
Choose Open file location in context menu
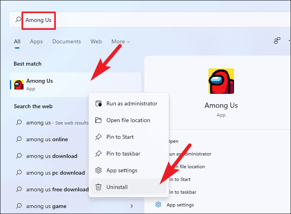(x=129, y=121)
